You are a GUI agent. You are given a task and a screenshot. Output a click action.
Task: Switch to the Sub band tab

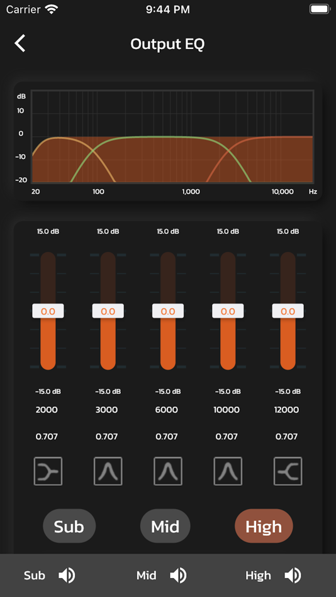pos(69,526)
